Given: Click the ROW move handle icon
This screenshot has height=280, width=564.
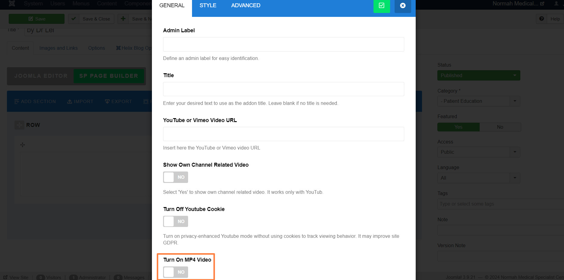Looking at the screenshot, I should click(x=19, y=125).
